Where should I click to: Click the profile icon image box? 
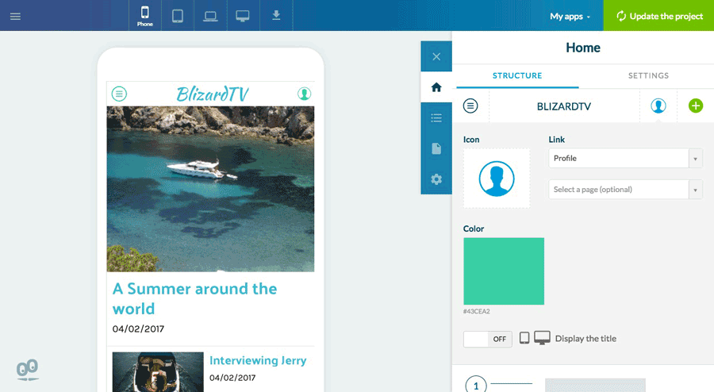pos(497,179)
